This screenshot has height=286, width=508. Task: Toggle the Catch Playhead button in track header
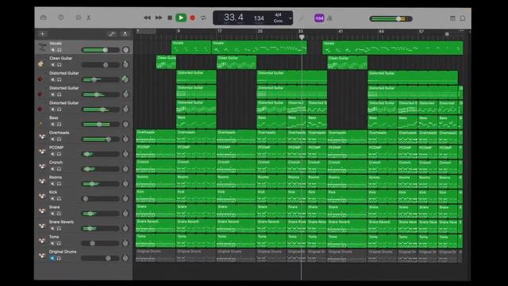[x=125, y=33]
